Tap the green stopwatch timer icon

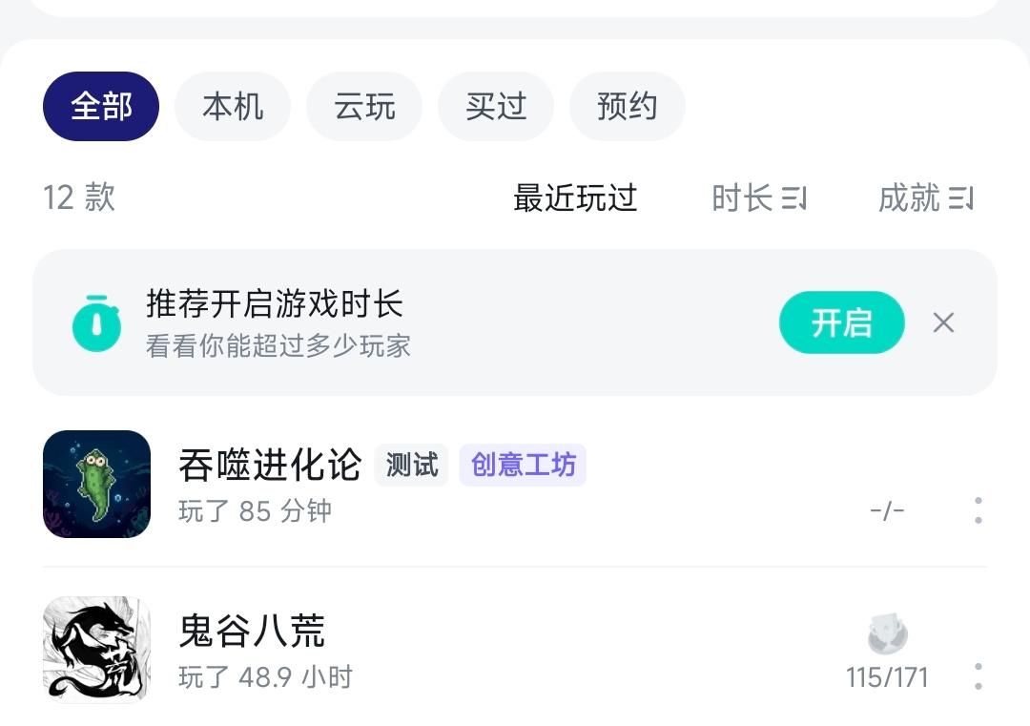coord(96,323)
